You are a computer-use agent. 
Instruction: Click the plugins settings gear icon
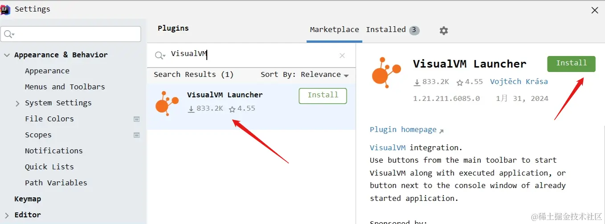[443, 31]
